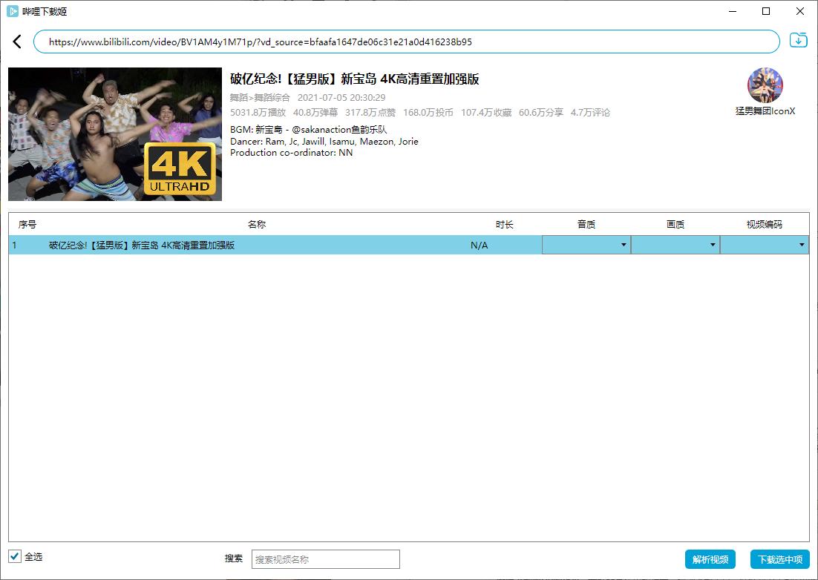Open the download manager icon
This screenshot has height=580, width=818.
click(798, 41)
